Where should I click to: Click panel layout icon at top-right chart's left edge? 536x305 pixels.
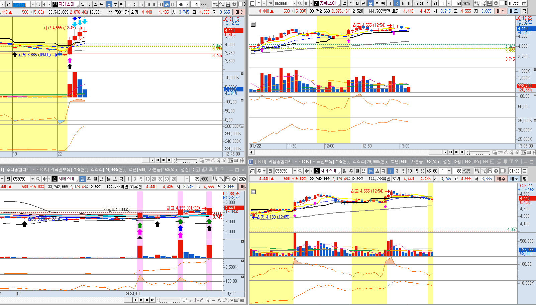click(x=252, y=3)
